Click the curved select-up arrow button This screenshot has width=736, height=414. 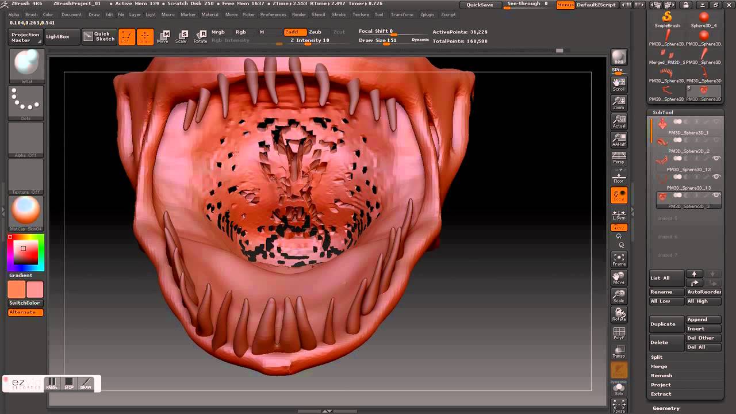point(695,282)
